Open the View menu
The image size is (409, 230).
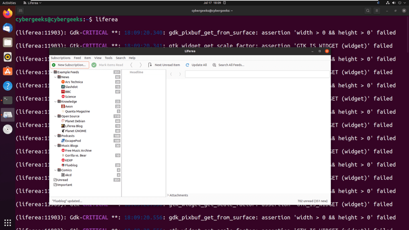pos(98,58)
